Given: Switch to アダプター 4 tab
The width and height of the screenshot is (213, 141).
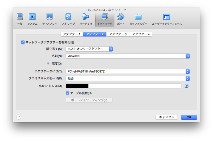Looking at the screenshot, I should tap(141, 34).
